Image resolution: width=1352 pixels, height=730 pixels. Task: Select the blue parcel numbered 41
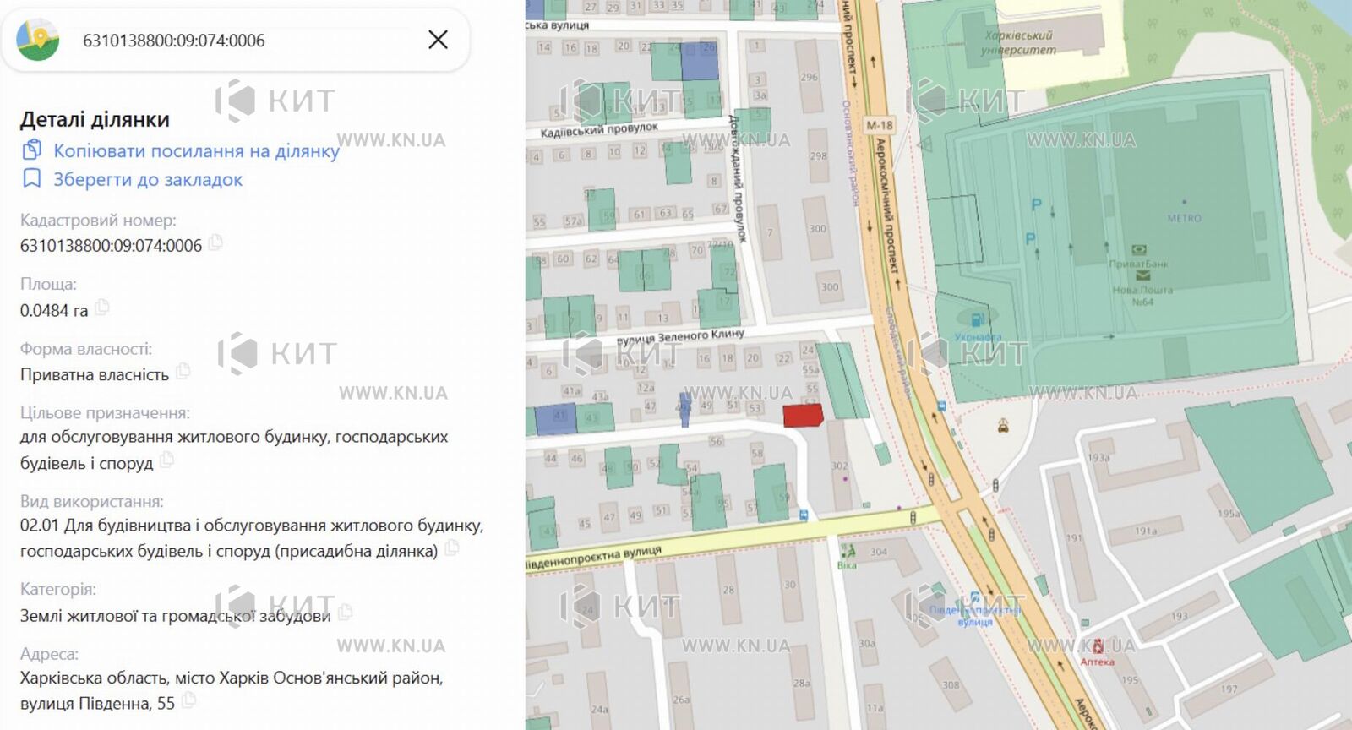tap(555, 418)
